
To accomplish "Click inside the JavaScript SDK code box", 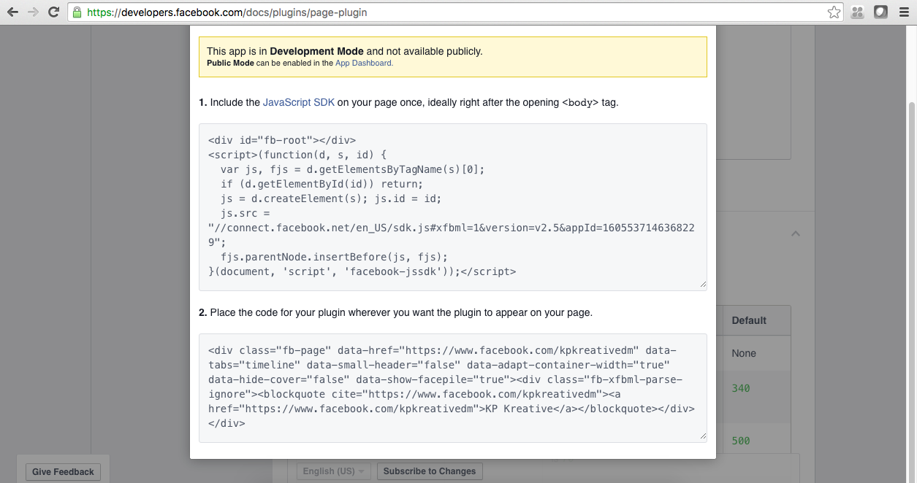I will click(453, 206).
